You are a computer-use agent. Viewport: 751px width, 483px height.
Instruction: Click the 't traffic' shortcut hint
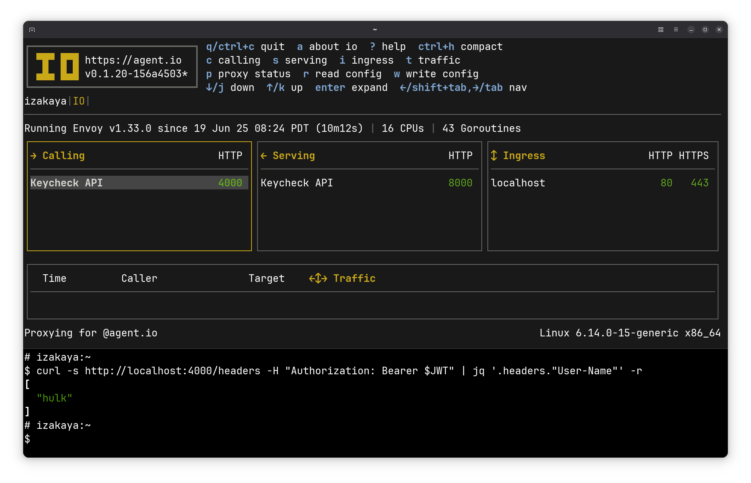coord(433,60)
